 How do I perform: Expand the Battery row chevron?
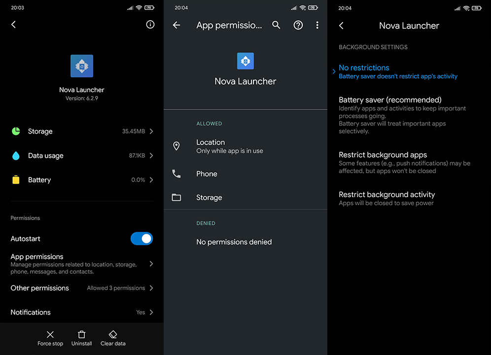point(151,180)
